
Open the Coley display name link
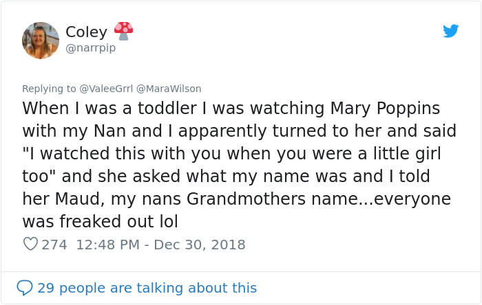click(86, 32)
